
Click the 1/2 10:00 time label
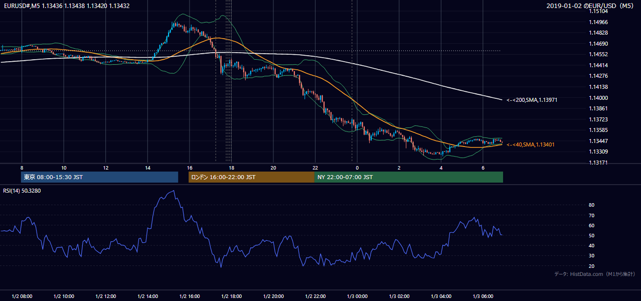click(64, 296)
